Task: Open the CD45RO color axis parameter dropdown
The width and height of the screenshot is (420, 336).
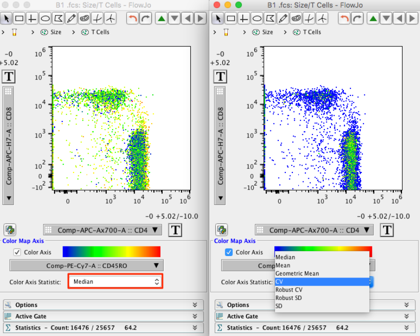Action: pos(87,265)
